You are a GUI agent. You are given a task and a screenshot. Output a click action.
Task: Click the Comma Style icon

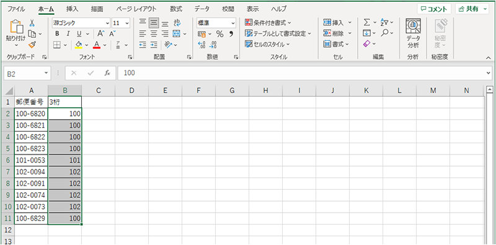[231, 34]
